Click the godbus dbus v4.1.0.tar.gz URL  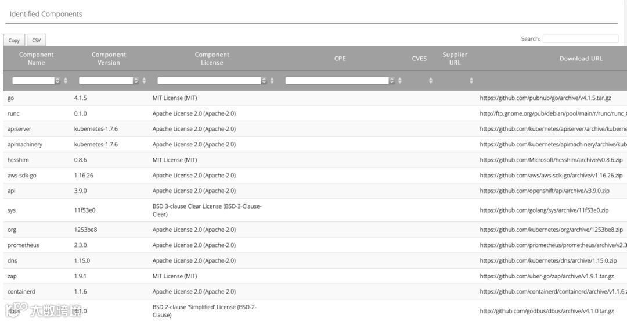[x=547, y=311]
